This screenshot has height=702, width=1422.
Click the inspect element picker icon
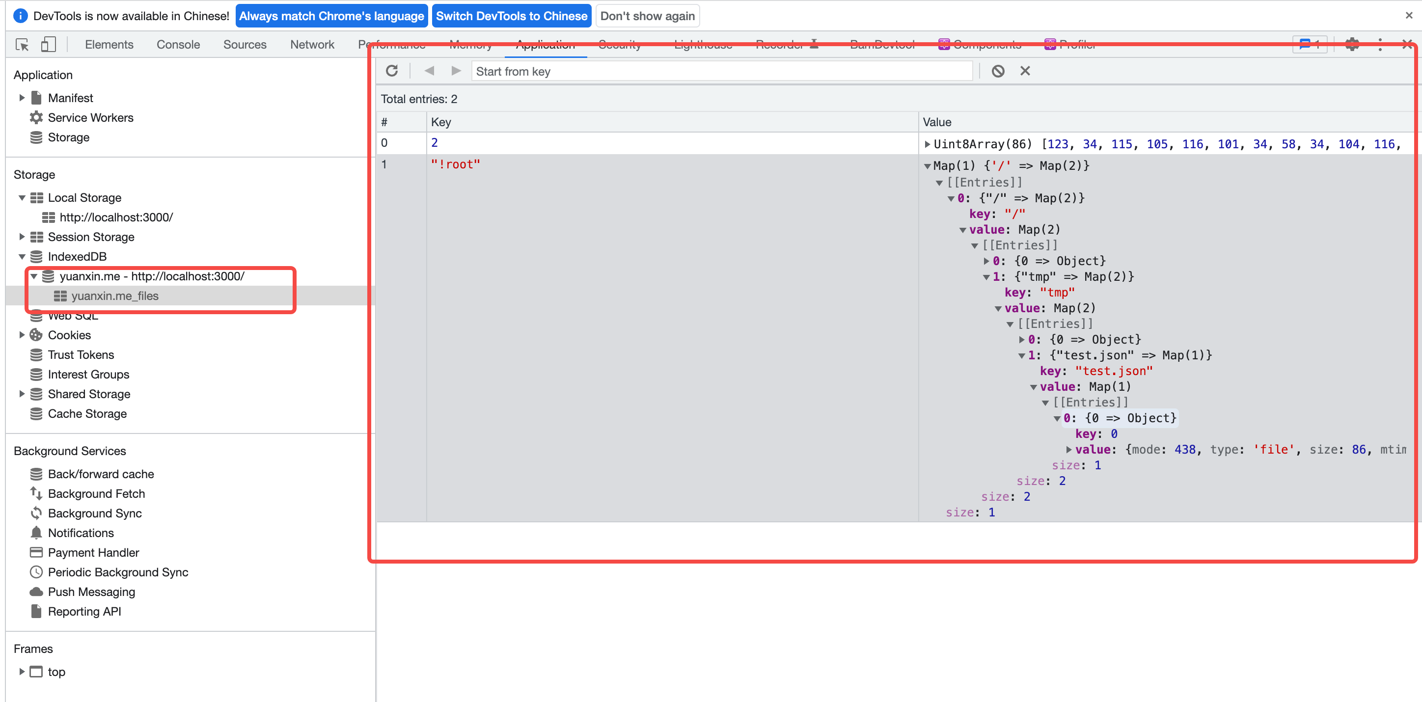tap(22, 44)
